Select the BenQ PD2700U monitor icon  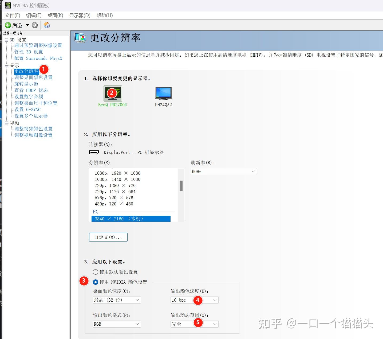(113, 93)
